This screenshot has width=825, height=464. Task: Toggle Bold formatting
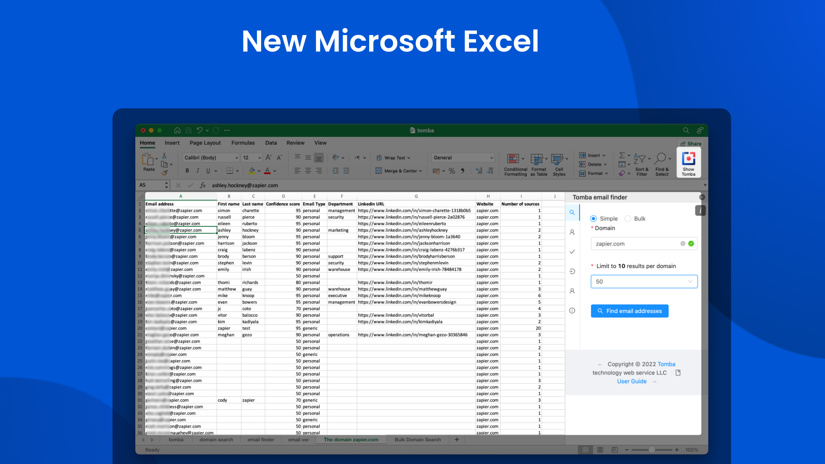[x=187, y=171]
